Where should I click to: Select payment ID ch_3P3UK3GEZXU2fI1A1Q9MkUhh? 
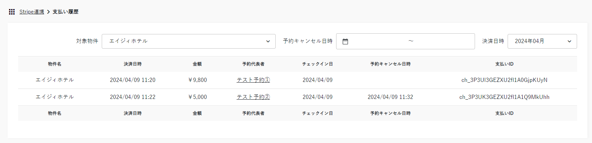click(504, 97)
